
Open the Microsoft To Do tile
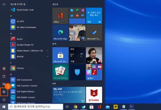(x=94, y=33)
